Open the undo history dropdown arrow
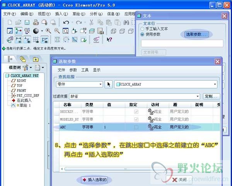This screenshot has width=232, height=186. 72,22
